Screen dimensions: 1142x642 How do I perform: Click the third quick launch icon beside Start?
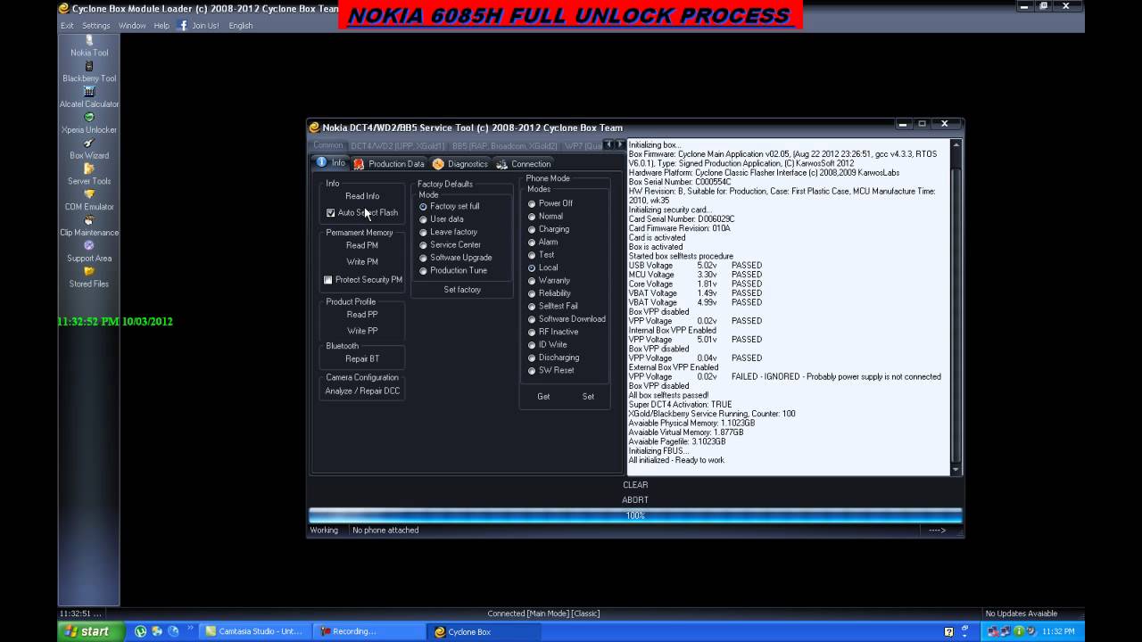point(173,631)
